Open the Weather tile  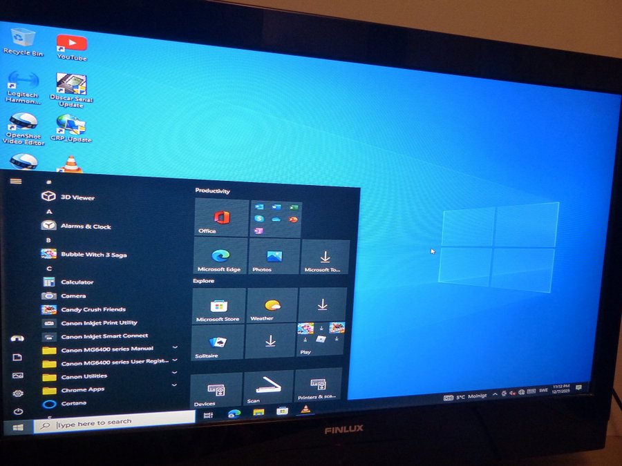click(x=272, y=307)
